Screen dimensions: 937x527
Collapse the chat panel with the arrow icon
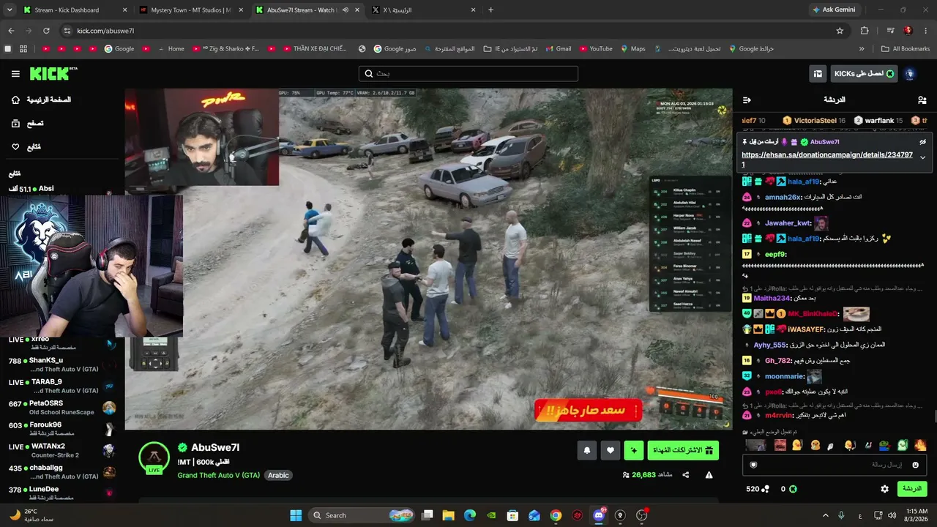pos(747,100)
